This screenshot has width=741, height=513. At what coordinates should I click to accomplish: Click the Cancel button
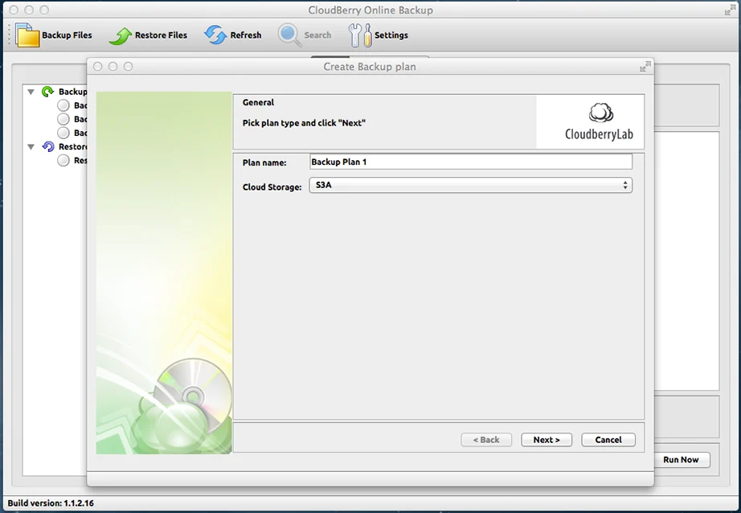click(608, 440)
